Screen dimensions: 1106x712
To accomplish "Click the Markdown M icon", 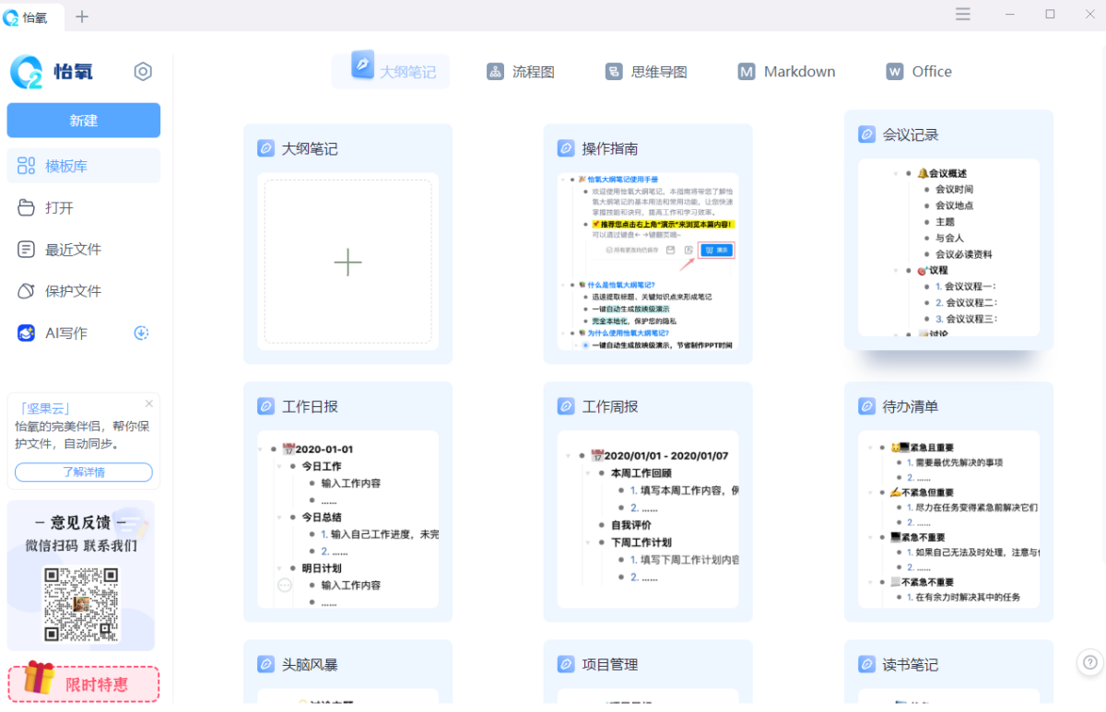I will 746,71.
